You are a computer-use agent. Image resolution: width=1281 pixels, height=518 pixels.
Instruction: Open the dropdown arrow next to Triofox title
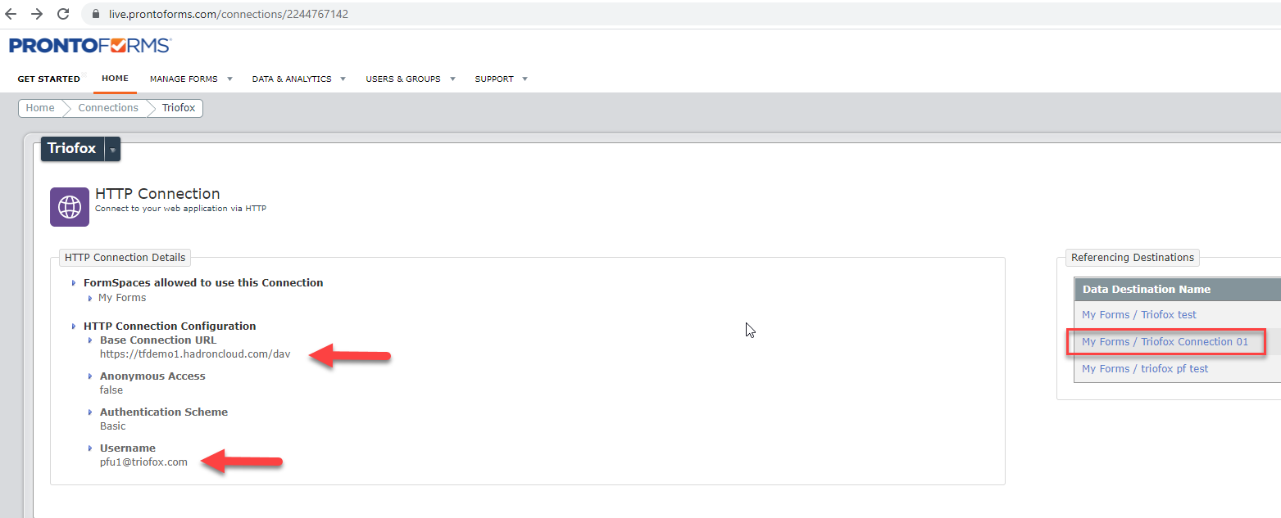112,149
